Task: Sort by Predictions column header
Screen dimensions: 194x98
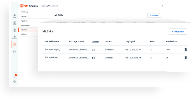Action: pos(172,41)
